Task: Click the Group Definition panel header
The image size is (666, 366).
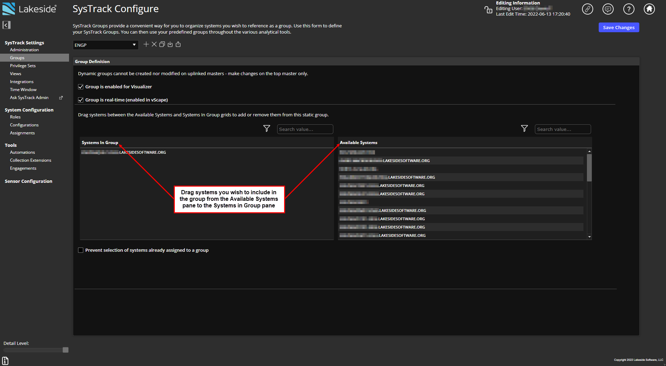Action: pyautogui.click(x=356, y=62)
